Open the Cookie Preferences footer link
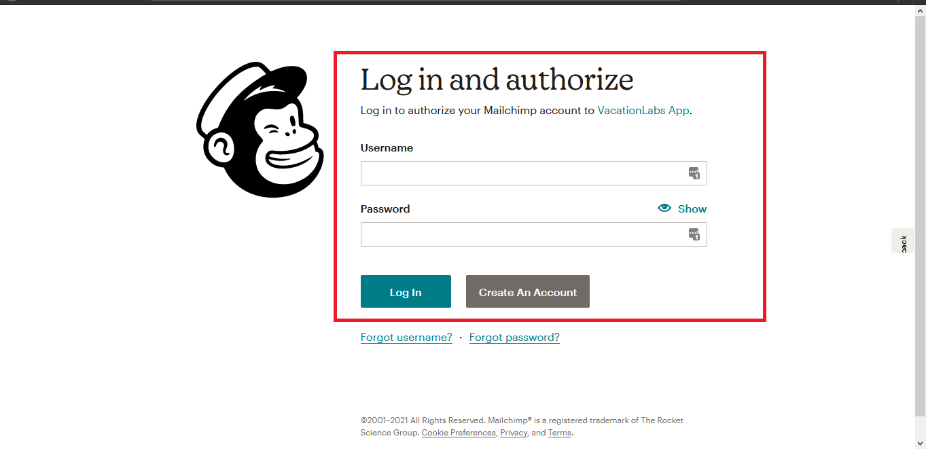 point(459,433)
